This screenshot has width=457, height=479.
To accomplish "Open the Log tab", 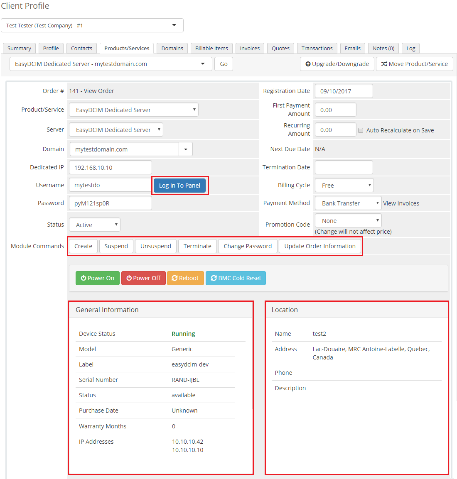I will pyautogui.click(x=410, y=48).
